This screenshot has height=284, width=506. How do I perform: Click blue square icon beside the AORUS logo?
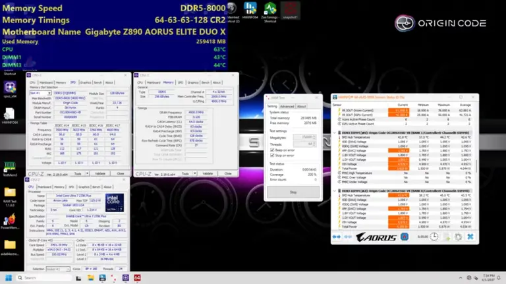[405, 237]
